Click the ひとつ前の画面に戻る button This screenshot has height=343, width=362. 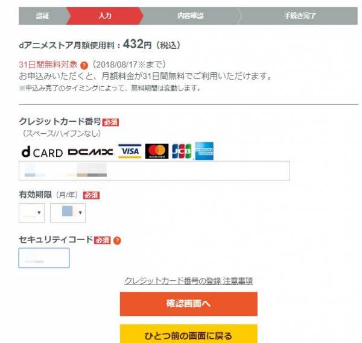tap(189, 334)
